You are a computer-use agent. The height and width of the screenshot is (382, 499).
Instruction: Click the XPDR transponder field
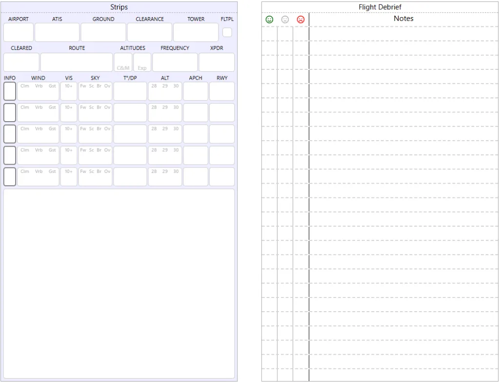[217, 63]
